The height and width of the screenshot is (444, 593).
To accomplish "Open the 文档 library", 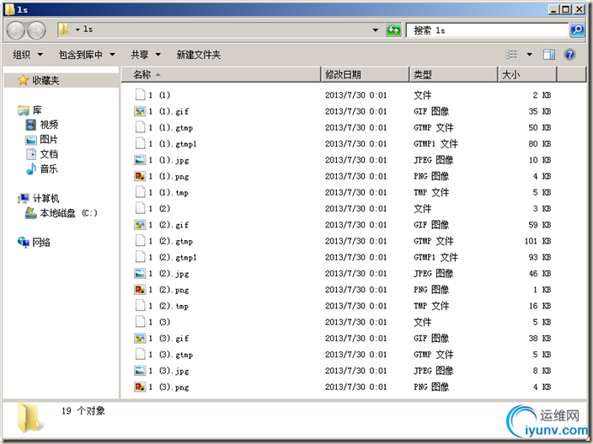I will click(x=41, y=154).
